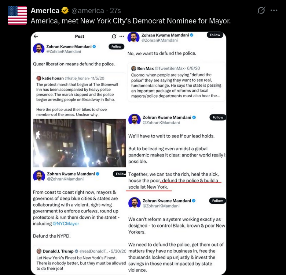286x275 pixels.
Task: Click the America display name
Action: point(45,11)
